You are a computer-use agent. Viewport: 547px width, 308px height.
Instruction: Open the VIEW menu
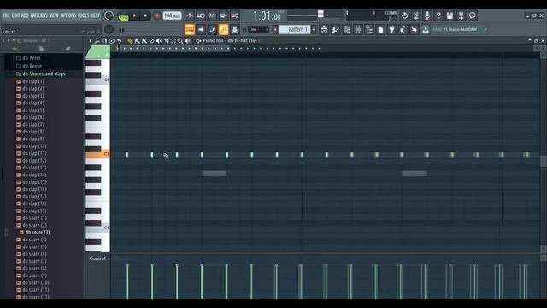click(x=54, y=15)
